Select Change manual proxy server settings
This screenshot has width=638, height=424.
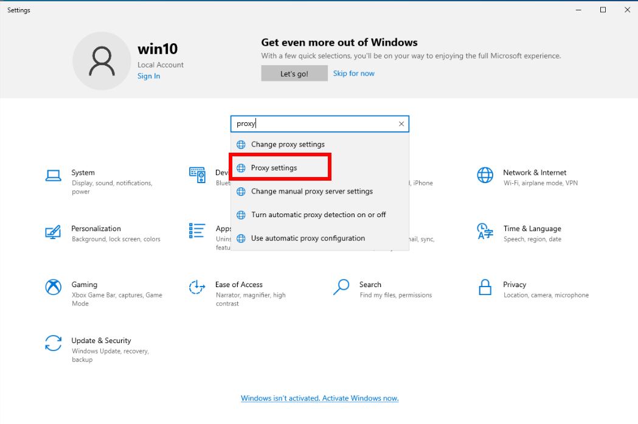pyautogui.click(x=320, y=191)
